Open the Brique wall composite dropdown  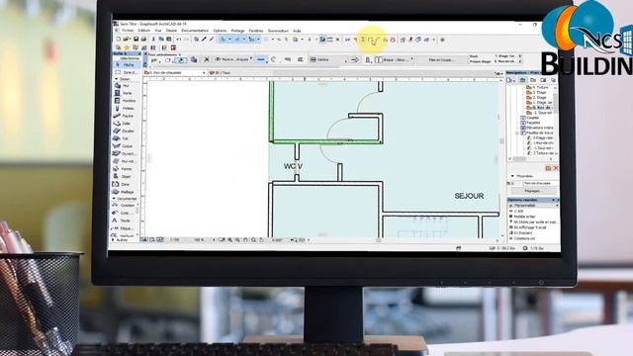coord(395,59)
